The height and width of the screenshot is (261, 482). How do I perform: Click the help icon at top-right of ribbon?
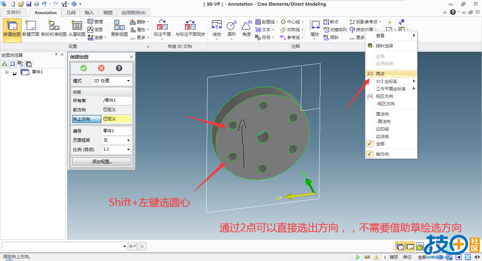click(453, 12)
